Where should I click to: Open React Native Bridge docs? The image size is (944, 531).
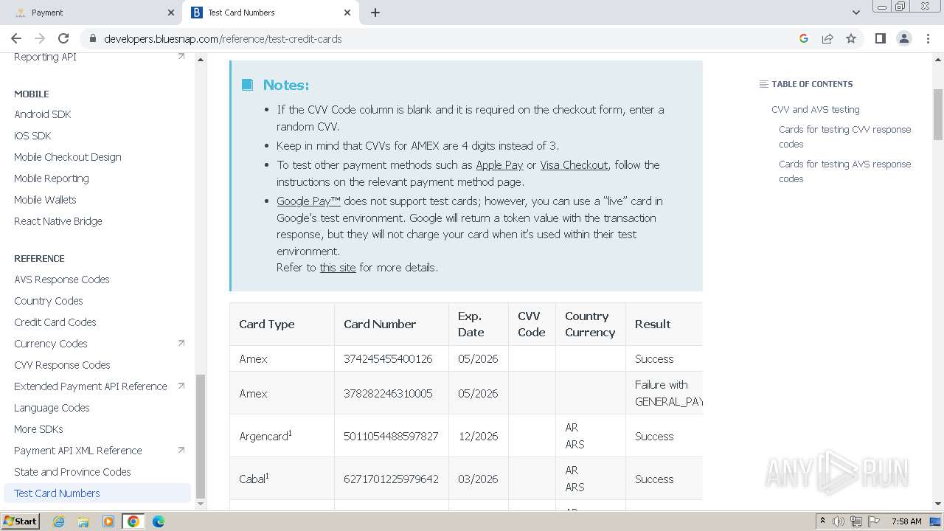click(58, 221)
